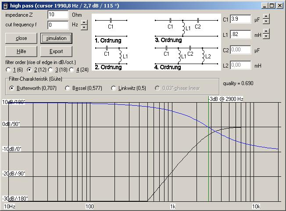Select filter order 1 (6) radio

point(8,70)
